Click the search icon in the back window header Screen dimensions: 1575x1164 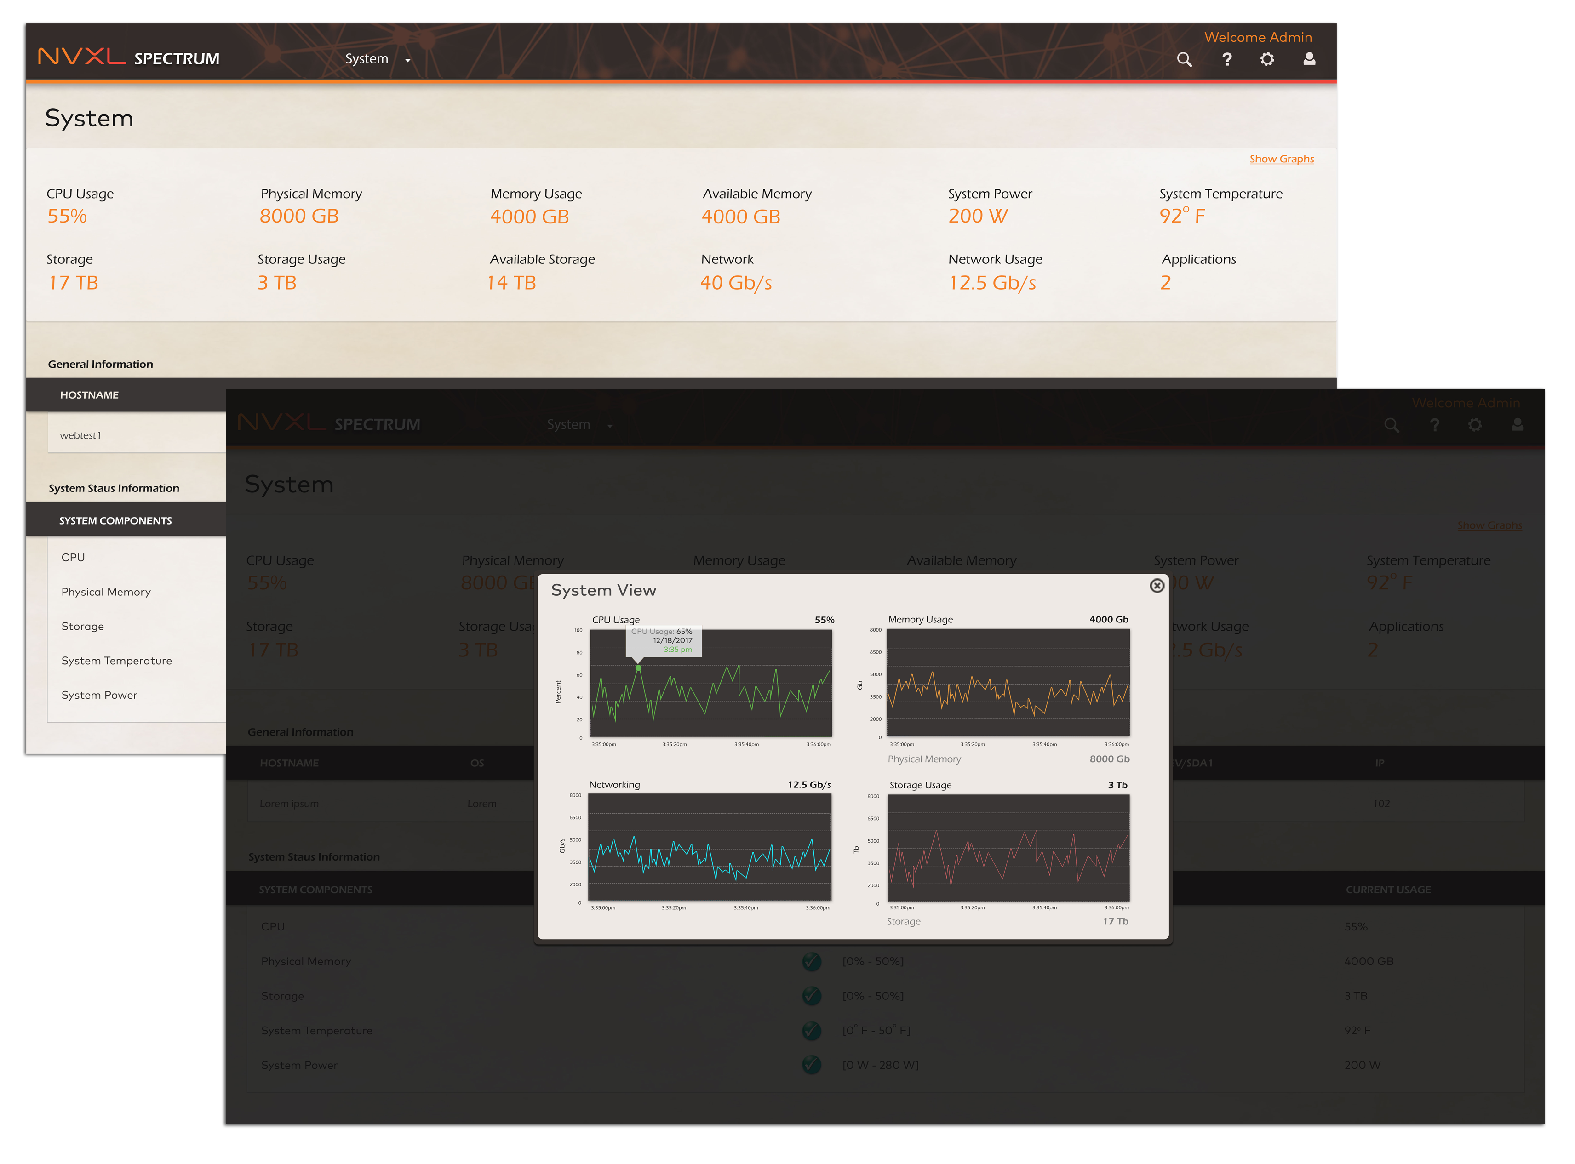click(1184, 59)
